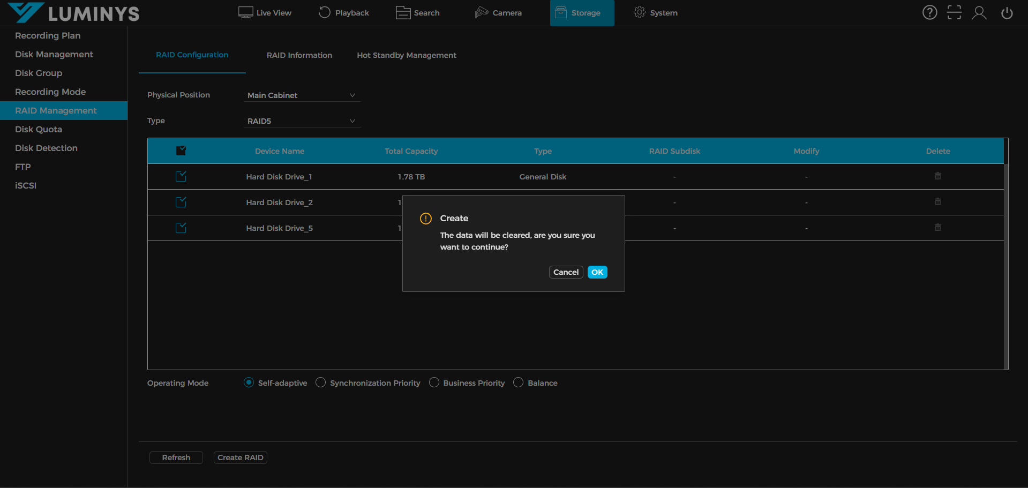Open the user account icon

click(979, 13)
